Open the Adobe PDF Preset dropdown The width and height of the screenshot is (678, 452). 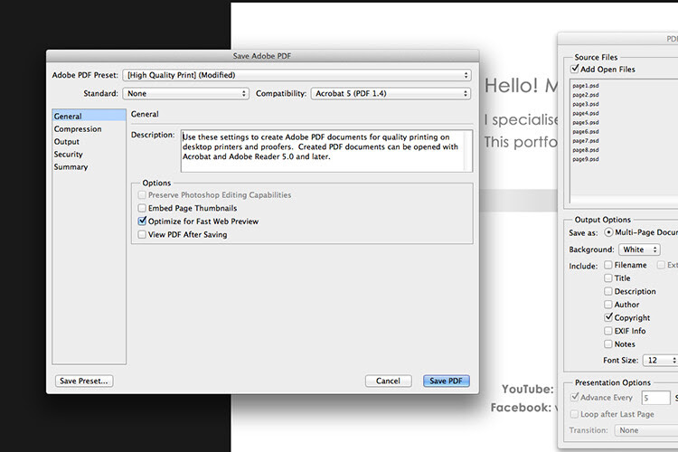pos(297,75)
